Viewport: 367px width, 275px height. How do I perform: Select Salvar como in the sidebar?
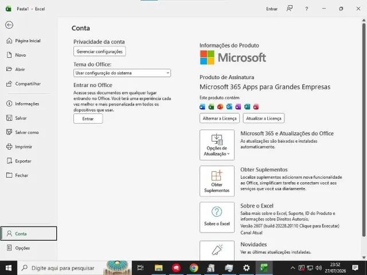pos(22,132)
